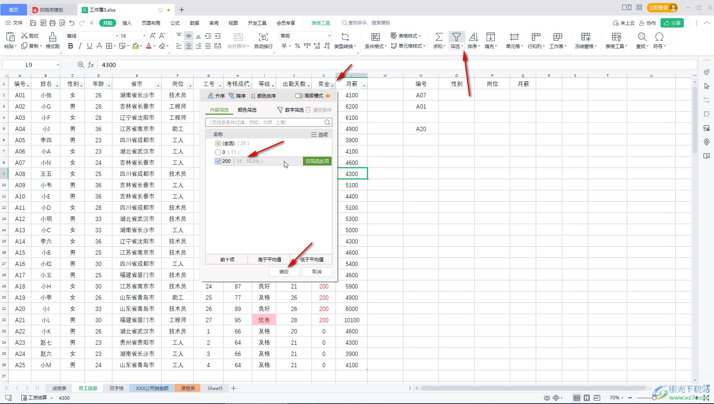714x404 pixels.
Task: Click the Cut (剪切) scissors icon
Action: pyautogui.click(x=24, y=36)
